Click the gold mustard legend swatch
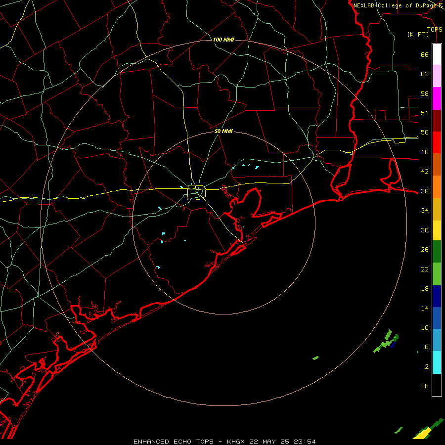 pyautogui.click(x=437, y=209)
